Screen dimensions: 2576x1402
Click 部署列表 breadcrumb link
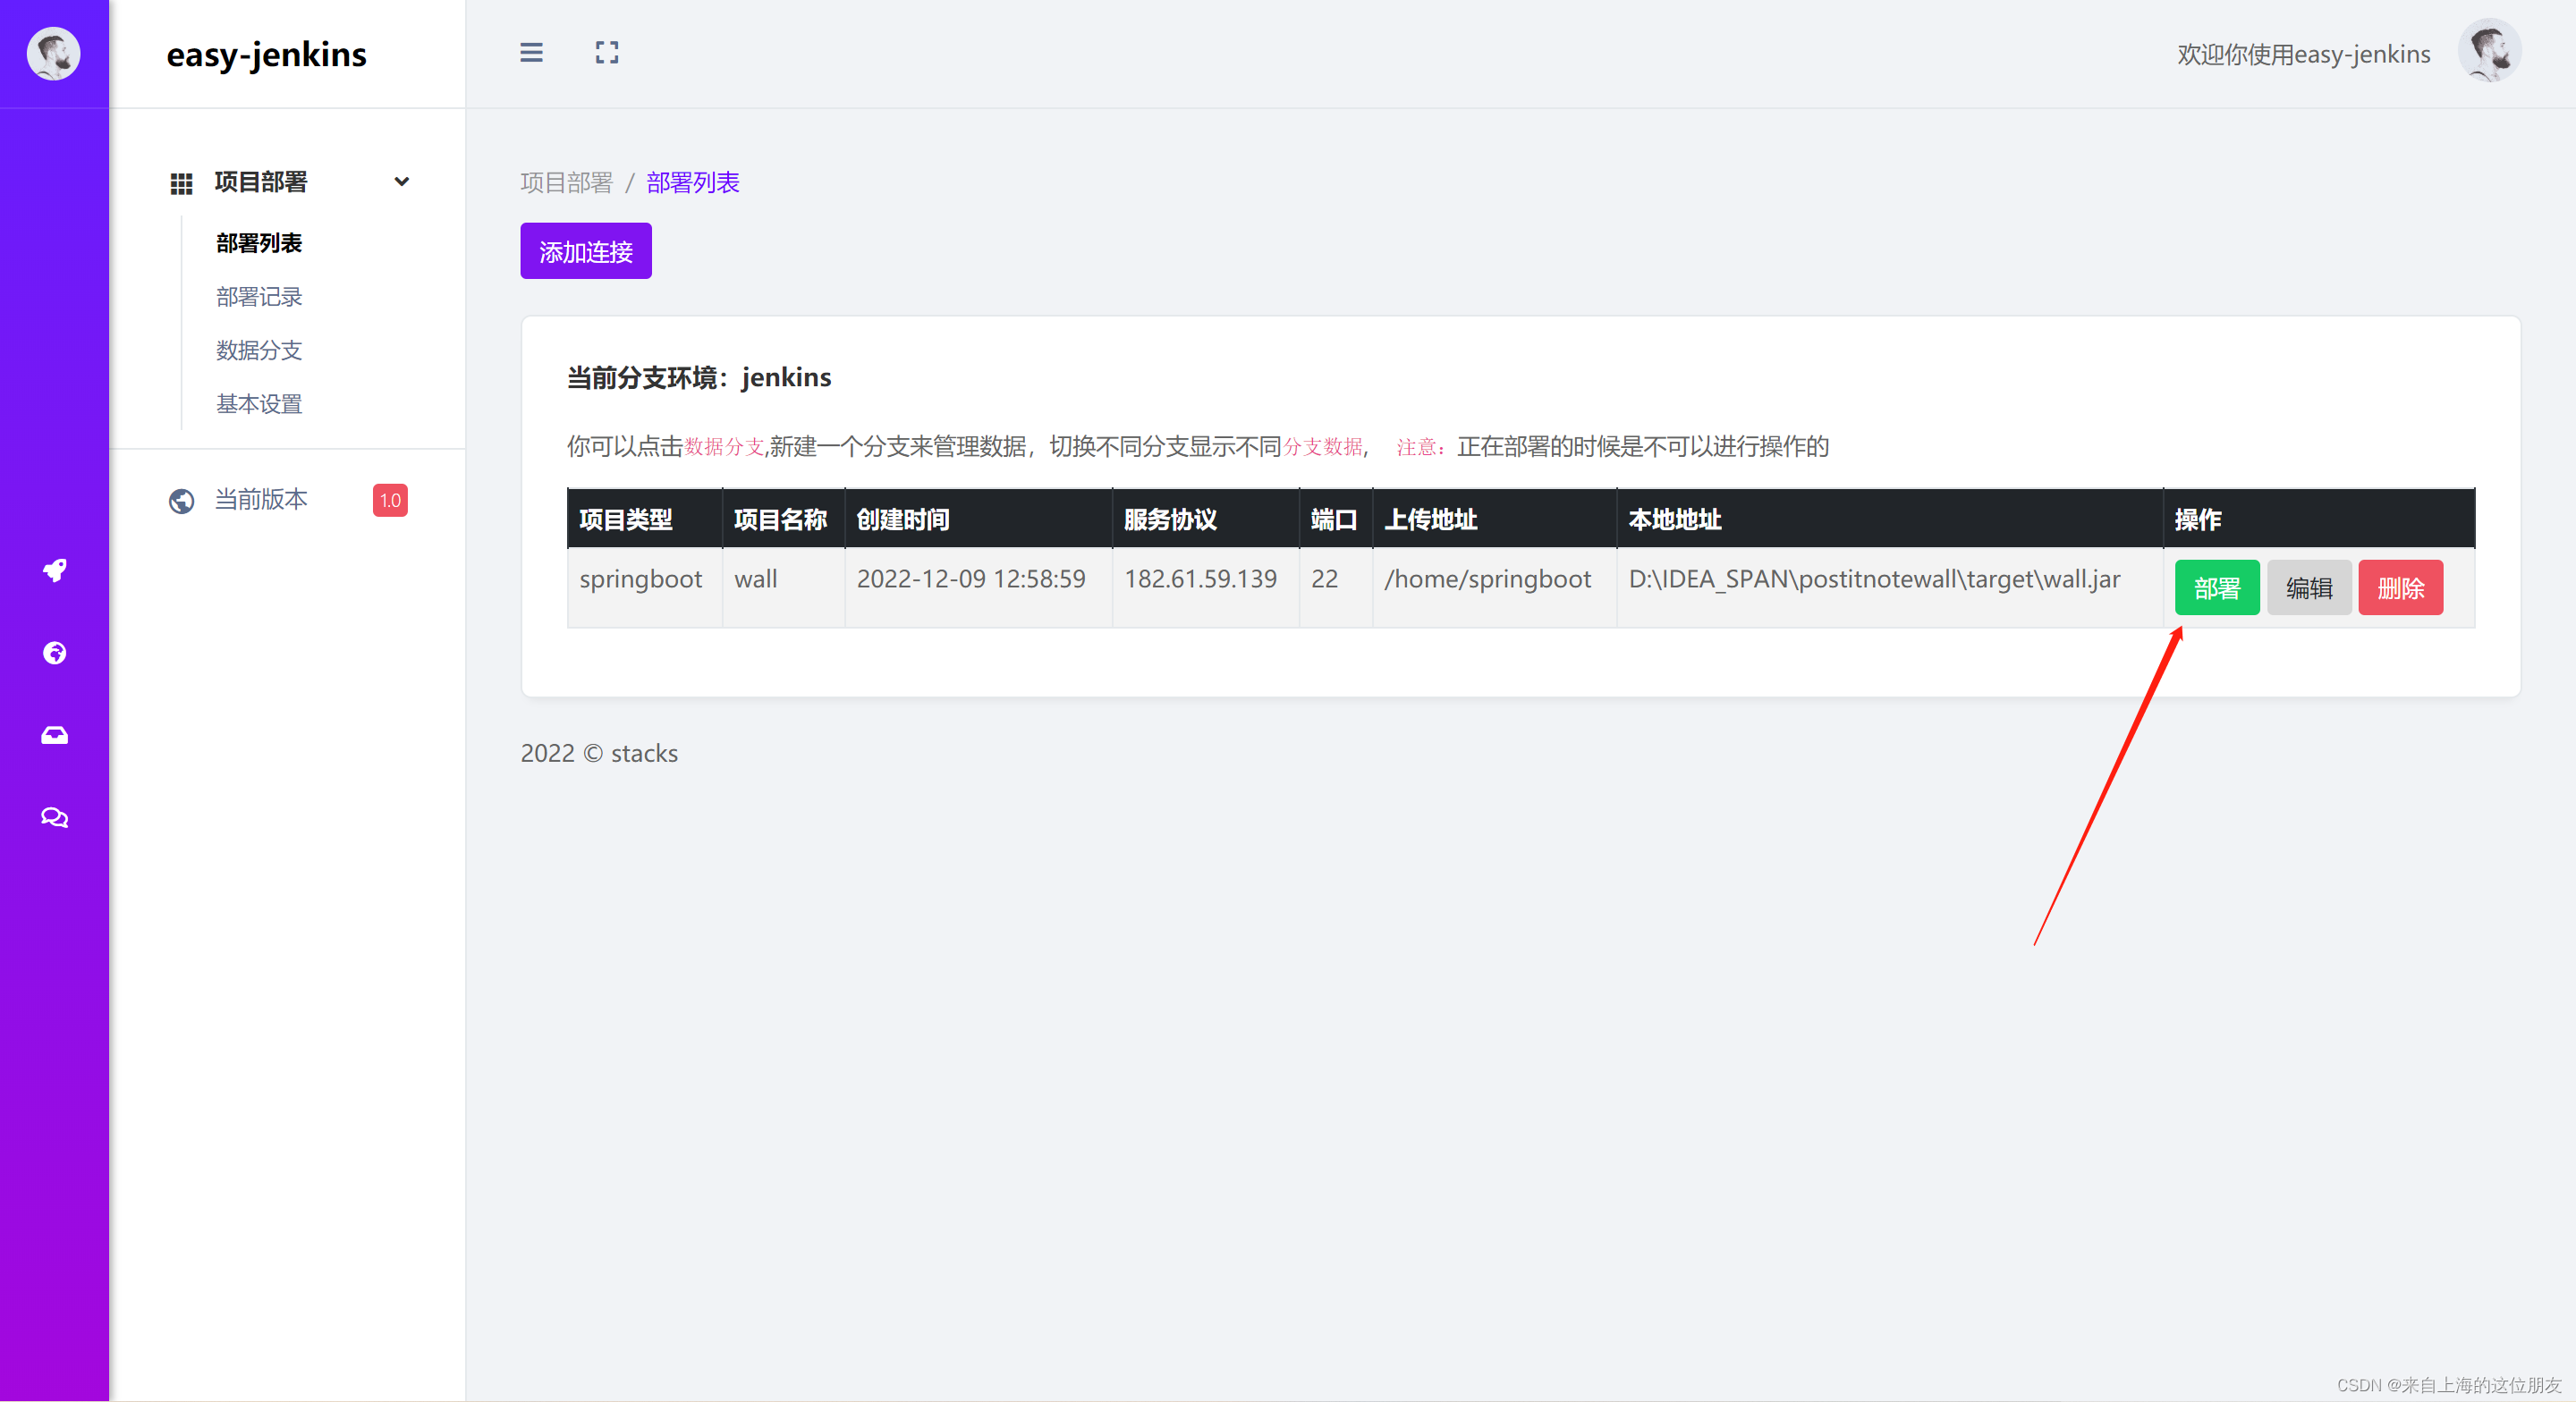pyautogui.click(x=693, y=182)
